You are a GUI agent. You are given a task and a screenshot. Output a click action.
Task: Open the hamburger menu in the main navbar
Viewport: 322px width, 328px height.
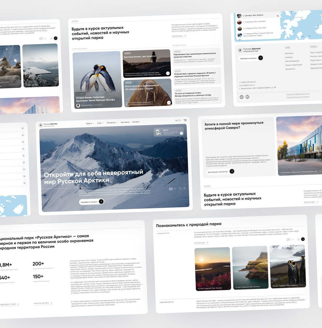click(185, 120)
